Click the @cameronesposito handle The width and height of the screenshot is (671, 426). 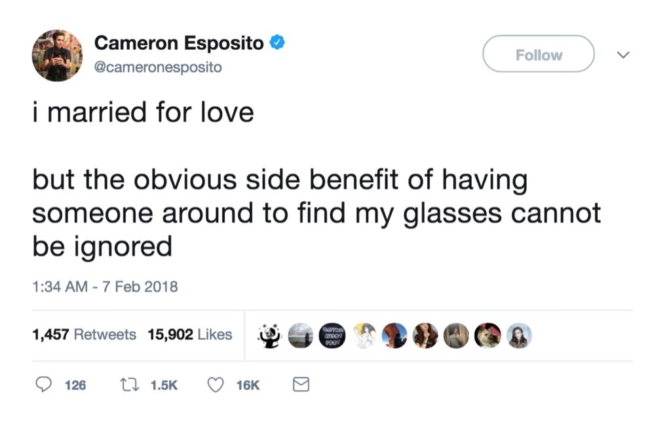tap(159, 67)
